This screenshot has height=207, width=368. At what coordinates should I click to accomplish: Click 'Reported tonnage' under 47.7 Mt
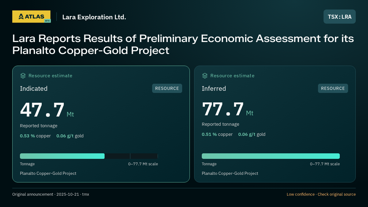click(x=39, y=126)
